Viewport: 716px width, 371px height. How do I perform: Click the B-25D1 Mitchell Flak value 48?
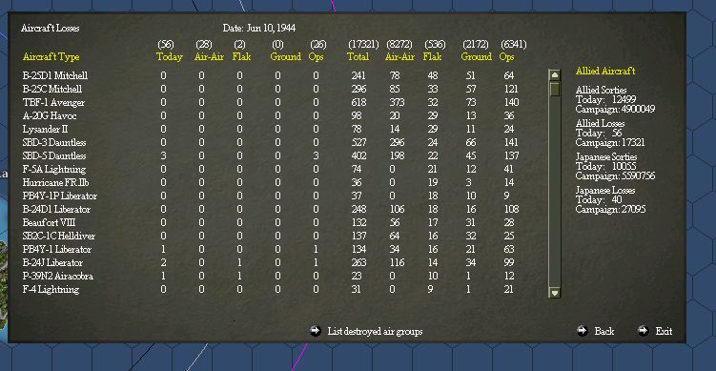pyautogui.click(x=433, y=75)
